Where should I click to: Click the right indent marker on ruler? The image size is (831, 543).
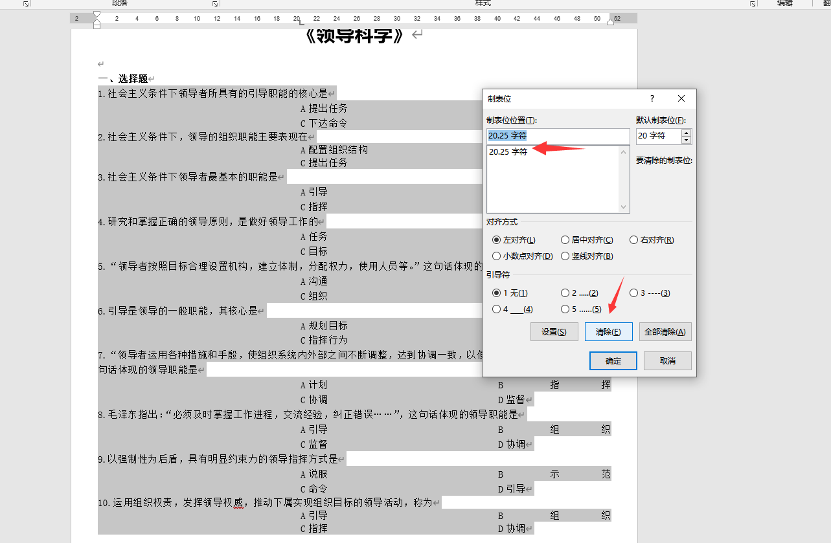coord(610,23)
